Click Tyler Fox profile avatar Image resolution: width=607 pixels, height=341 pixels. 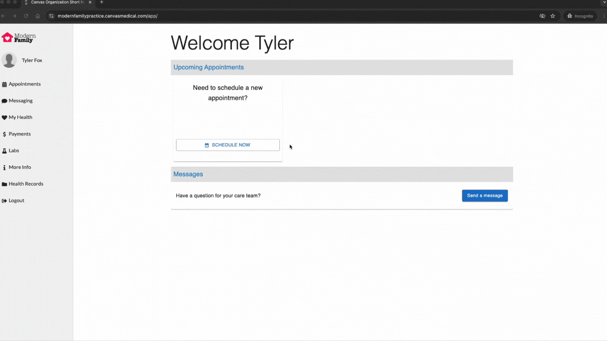pos(9,61)
